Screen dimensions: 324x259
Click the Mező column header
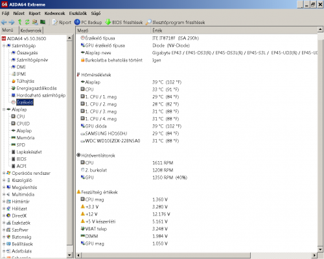pos(113,30)
